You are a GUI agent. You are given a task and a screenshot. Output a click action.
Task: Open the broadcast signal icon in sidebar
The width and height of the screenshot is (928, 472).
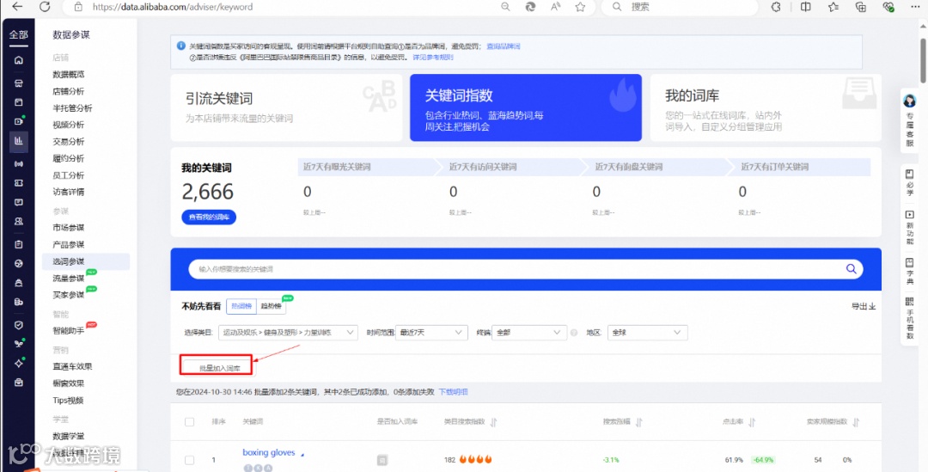[19, 163]
